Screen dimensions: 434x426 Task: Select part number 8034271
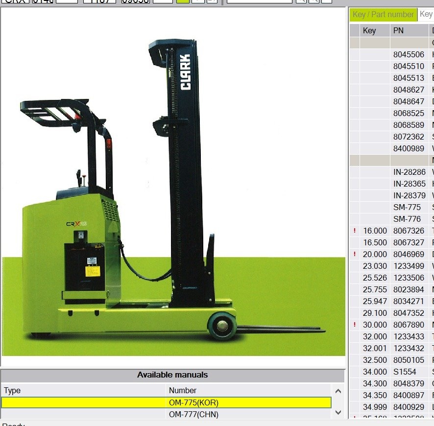click(x=409, y=301)
